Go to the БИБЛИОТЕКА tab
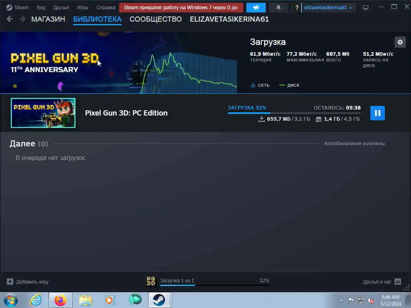 (97, 19)
